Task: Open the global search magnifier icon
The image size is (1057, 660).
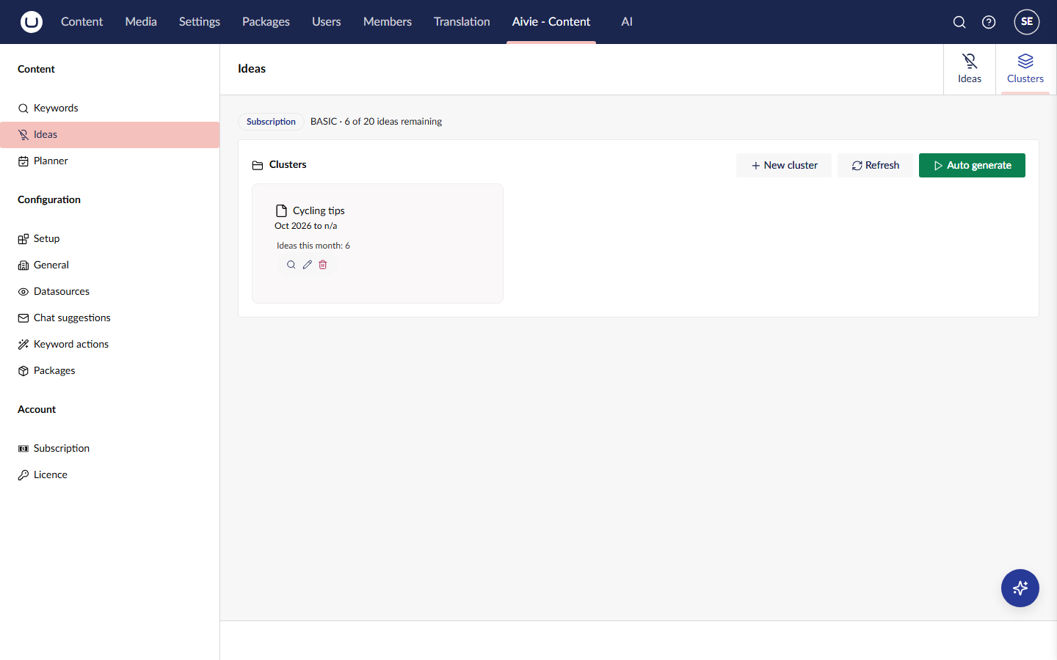Action: click(959, 22)
